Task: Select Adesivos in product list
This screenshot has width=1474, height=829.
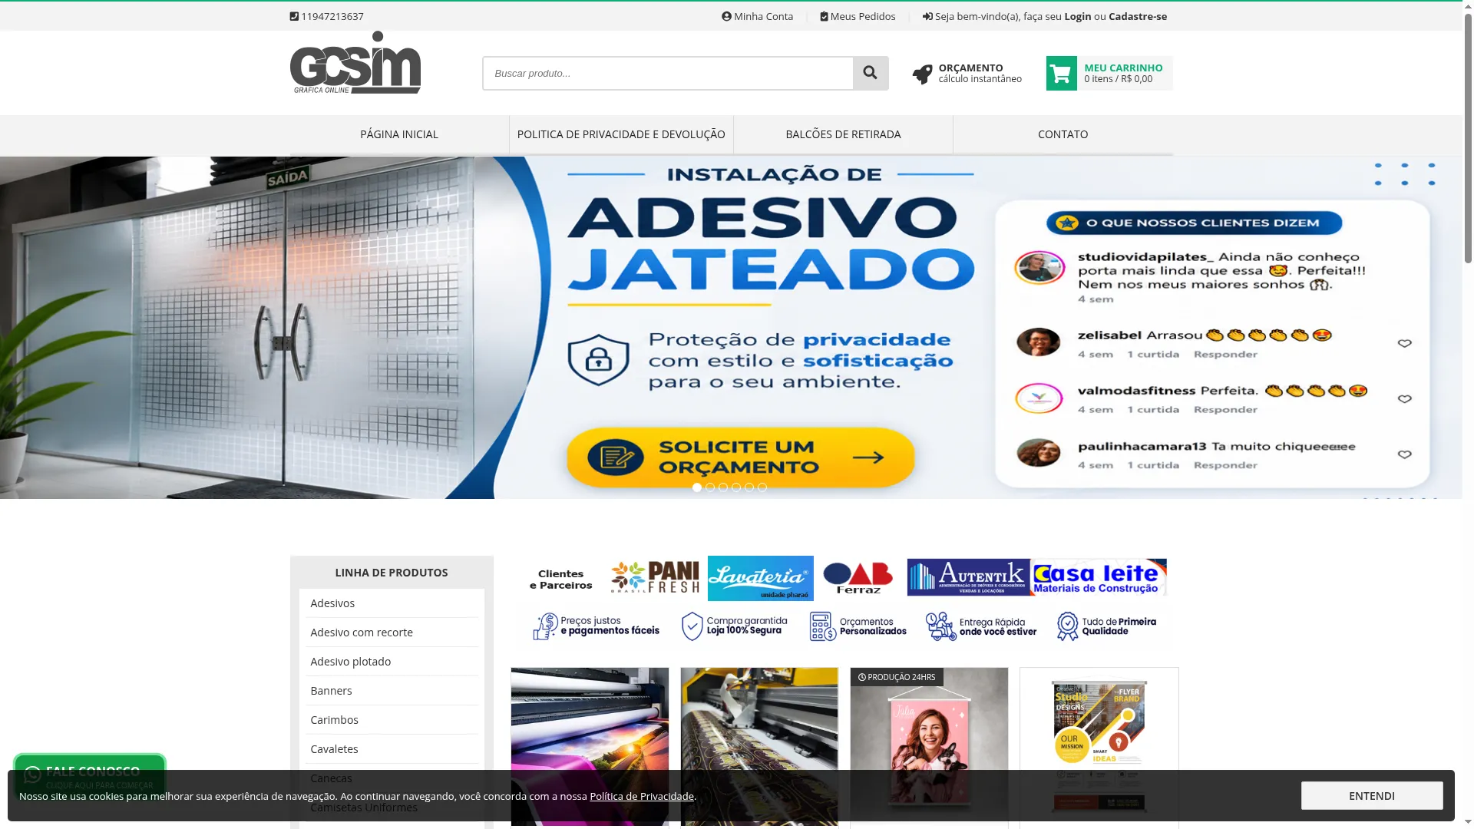Action: (392, 603)
